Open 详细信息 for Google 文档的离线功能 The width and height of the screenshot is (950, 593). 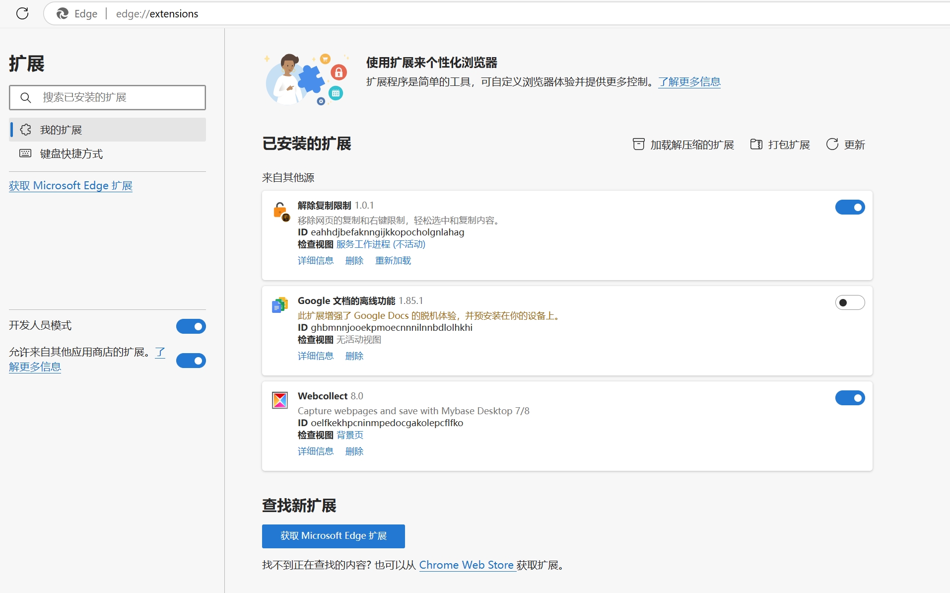pyautogui.click(x=316, y=356)
